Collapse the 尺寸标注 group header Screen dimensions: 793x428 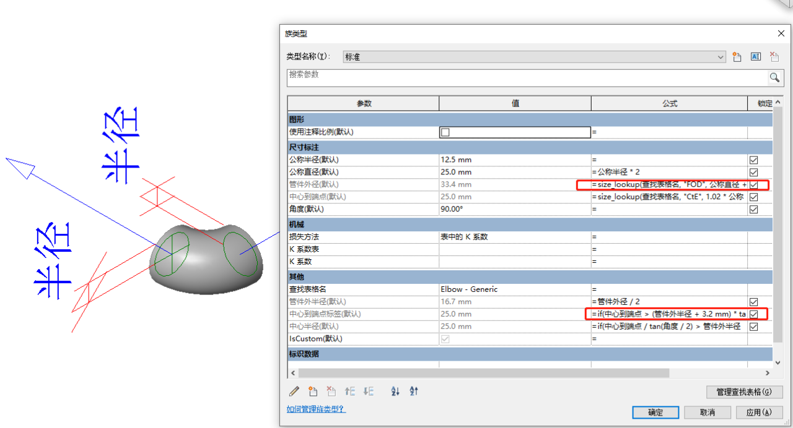[530, 147]
